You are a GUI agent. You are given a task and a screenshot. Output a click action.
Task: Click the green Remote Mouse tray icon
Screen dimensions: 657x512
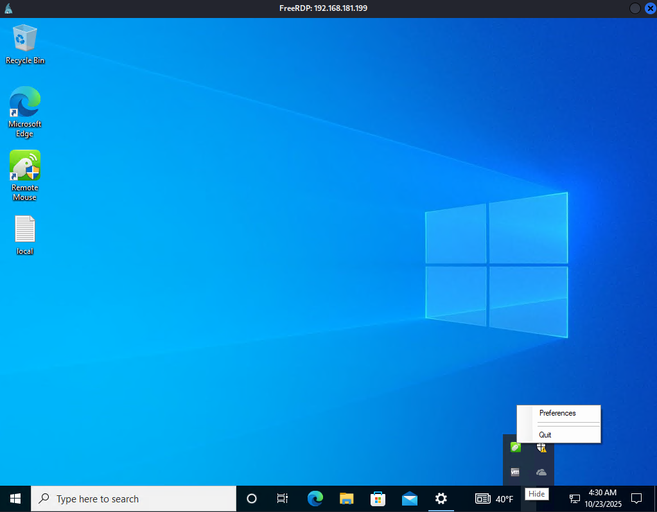(515, 447)
